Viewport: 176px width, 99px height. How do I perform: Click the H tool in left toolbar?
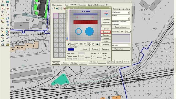click(2, 25)
